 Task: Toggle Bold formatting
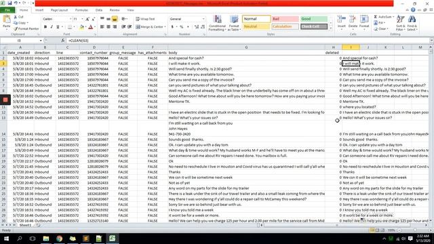click(45, 27)
